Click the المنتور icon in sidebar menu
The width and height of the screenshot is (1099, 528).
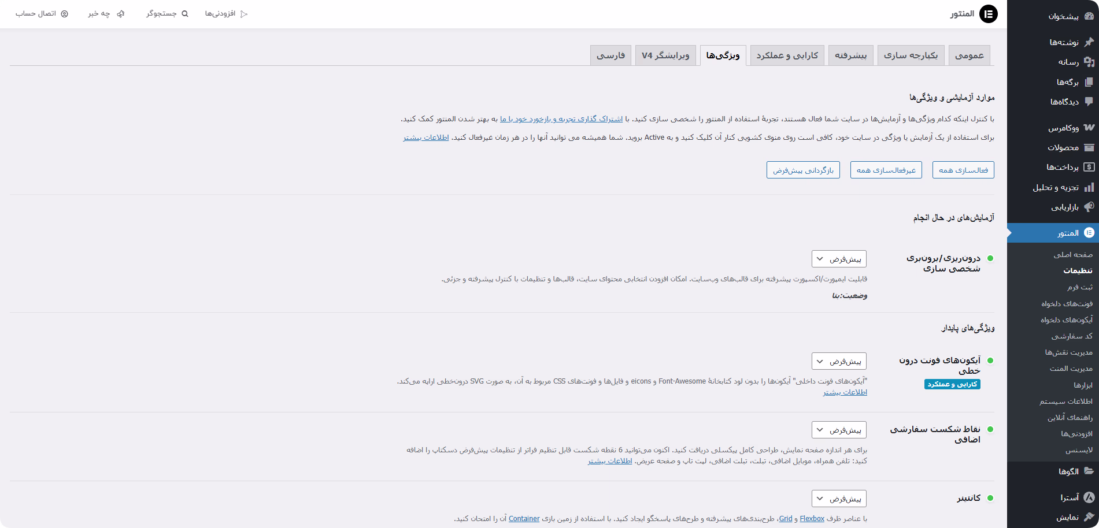pyautogui.click(x=1089, y=233)
